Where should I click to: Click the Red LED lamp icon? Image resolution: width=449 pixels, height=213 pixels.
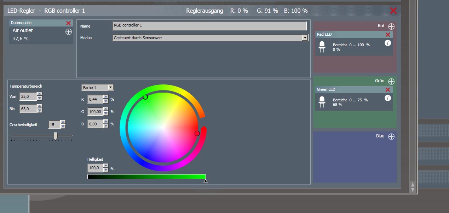tap(322, 47)
